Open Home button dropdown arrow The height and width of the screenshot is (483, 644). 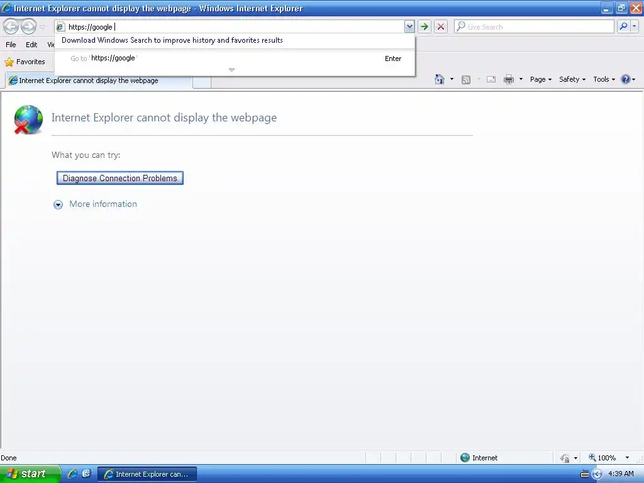tap(452, 79)
